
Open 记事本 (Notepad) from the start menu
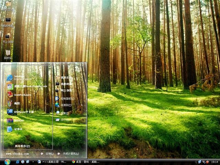pyautogui.click(x=14, y=129)
